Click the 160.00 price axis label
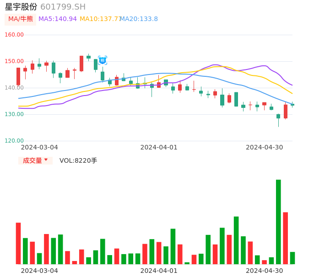The width and height of the screenshot is (314, 277). point(14,35)
